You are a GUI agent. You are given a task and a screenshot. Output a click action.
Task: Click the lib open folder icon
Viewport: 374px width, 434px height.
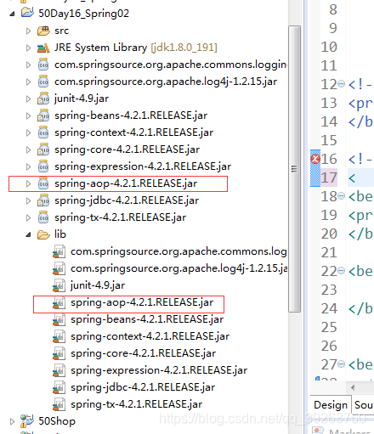click(x=43, y=234)
